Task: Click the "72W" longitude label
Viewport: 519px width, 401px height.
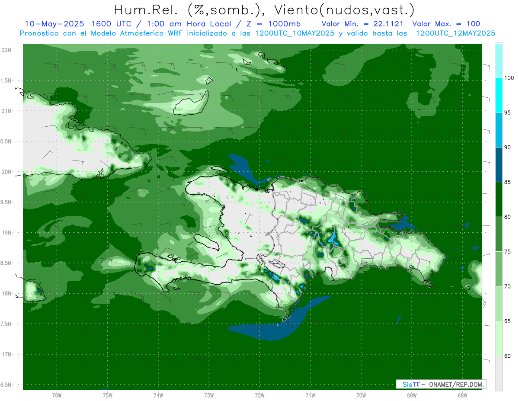Action: pyautogui.click(x=259, y=395)
